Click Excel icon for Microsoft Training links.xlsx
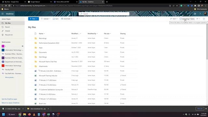 [36, 76]
